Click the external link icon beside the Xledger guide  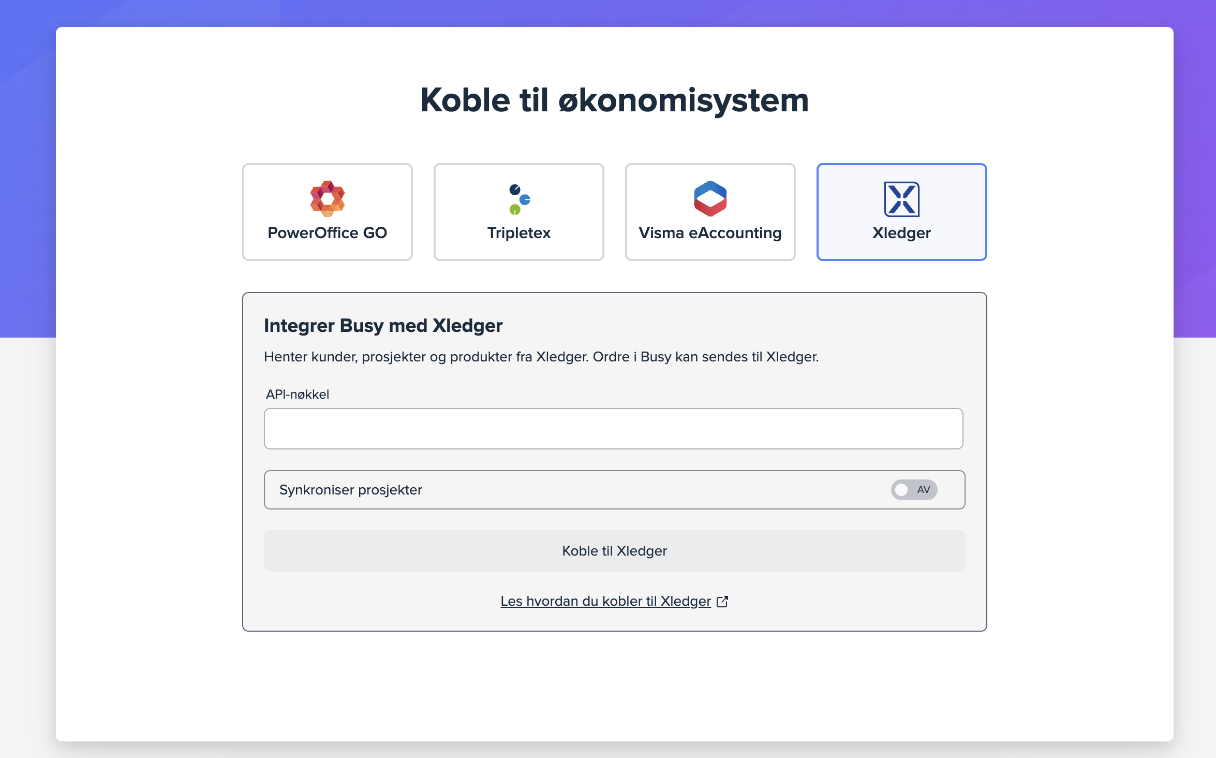click(722, 601)
